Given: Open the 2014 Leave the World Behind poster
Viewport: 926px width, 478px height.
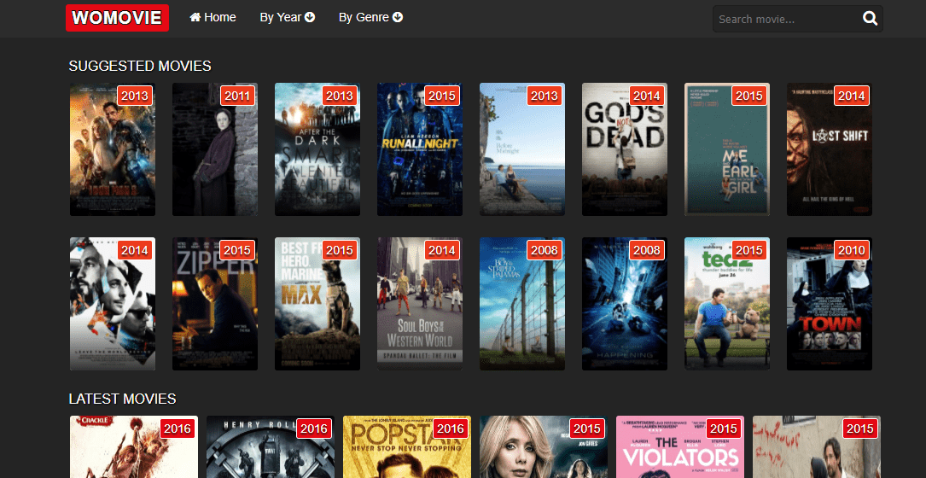Looking at the screenshot, I should (x=112, y=304).
